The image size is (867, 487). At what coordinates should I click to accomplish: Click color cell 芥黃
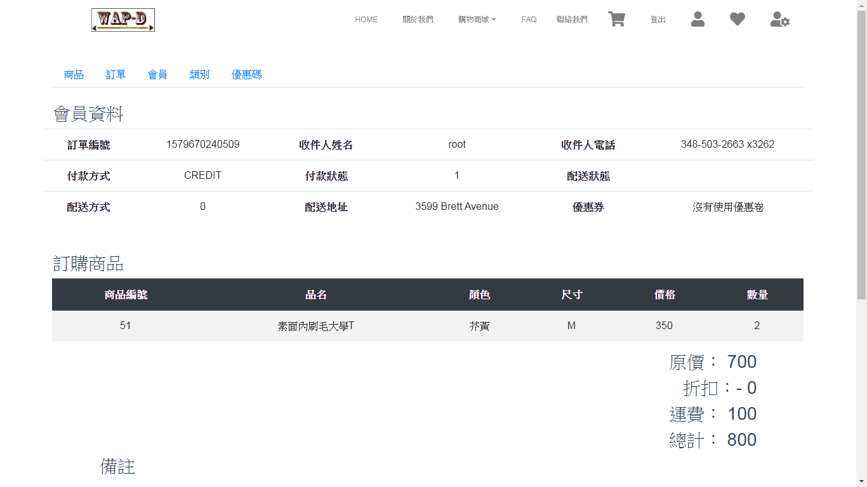(x=480, y=326)
